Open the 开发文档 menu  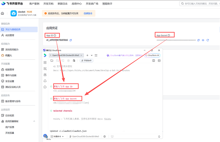click(48, 4)
